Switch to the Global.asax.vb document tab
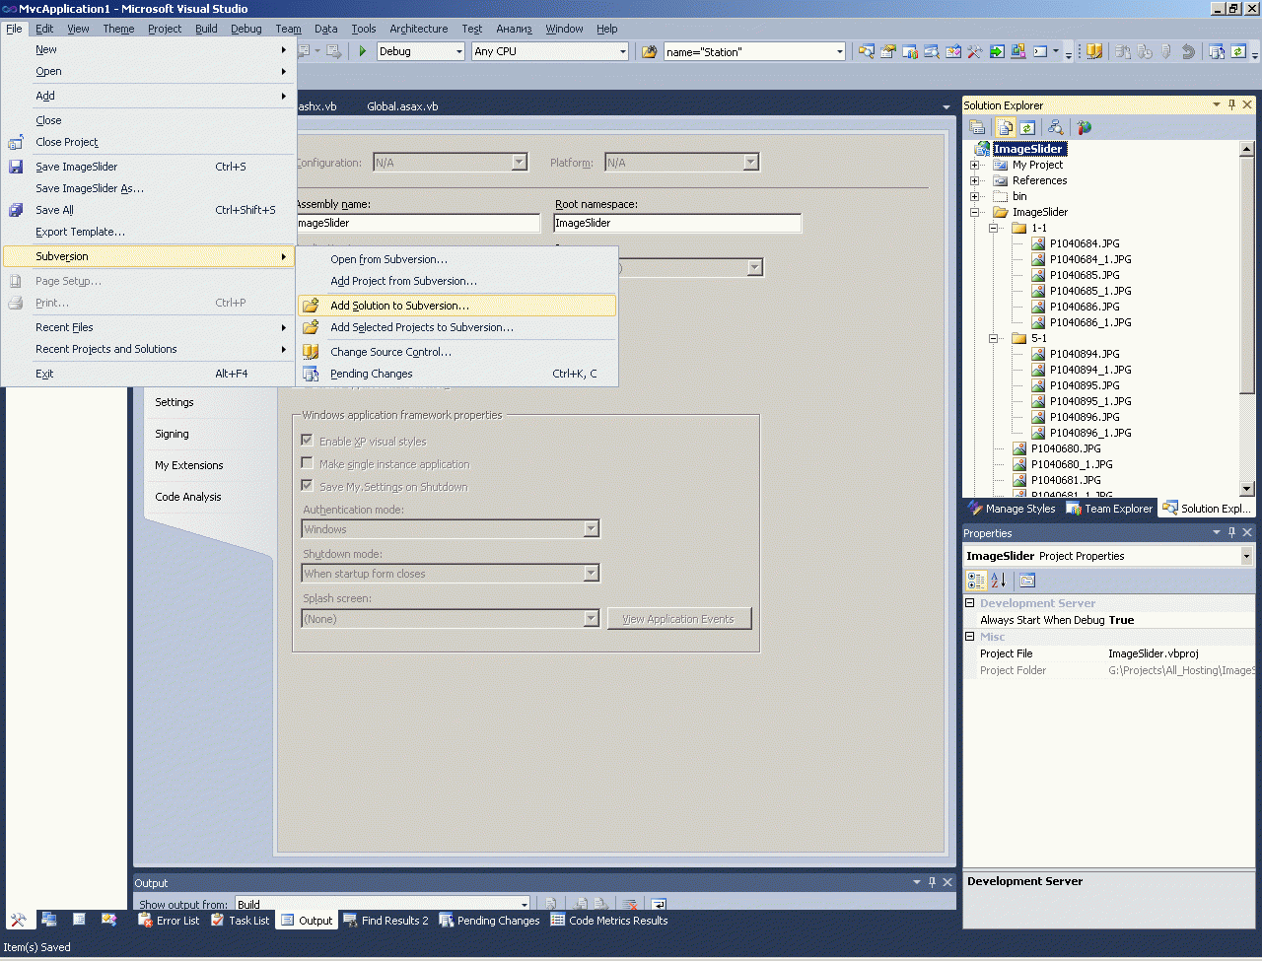 (402, 106)
